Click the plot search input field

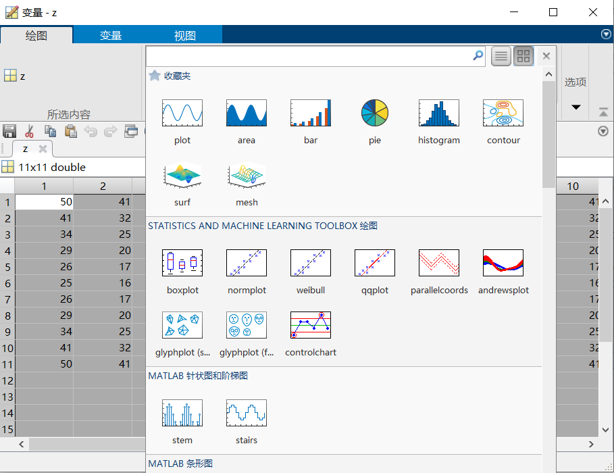pyautogui.click(x=309, y=57)
